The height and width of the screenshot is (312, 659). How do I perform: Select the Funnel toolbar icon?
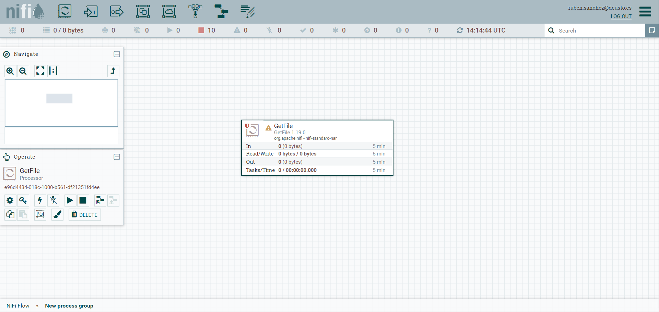(195, 11)
